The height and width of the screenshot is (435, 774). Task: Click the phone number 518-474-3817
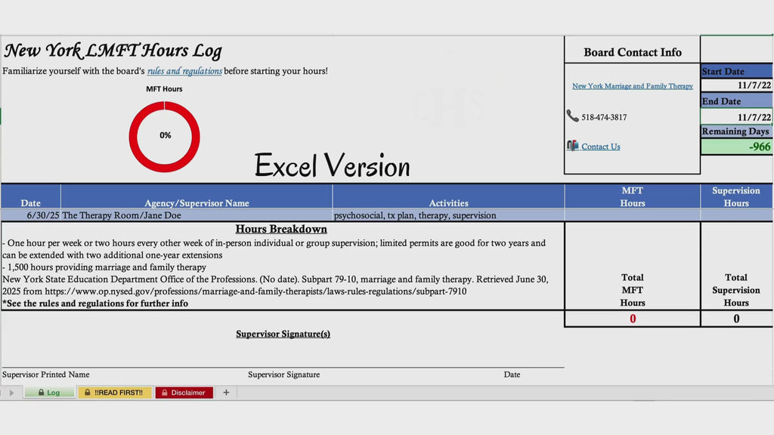(x=604, y=117)
